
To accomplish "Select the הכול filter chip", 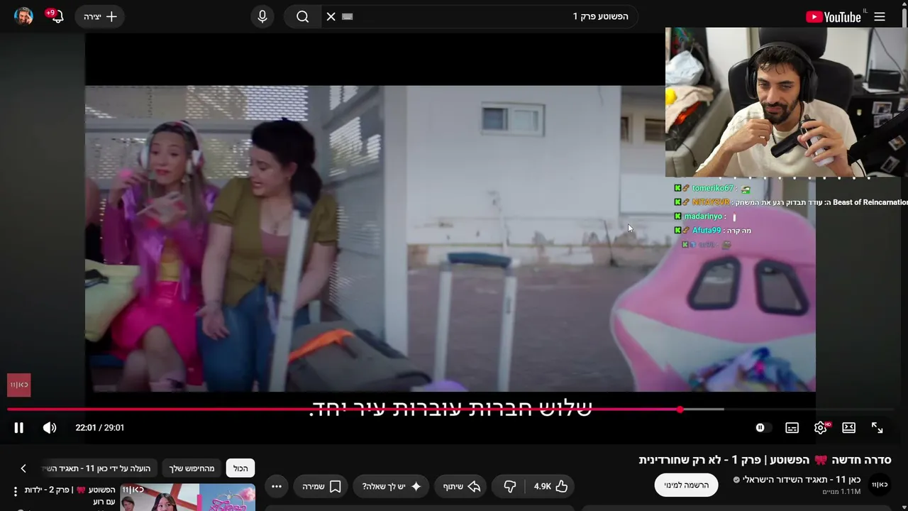I will pyautogui.click(x=240, y=468).
